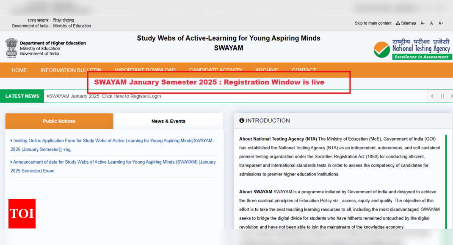The image size is (453, 245).
Task: Click the Government of India text
Action: tap(30, 26)
